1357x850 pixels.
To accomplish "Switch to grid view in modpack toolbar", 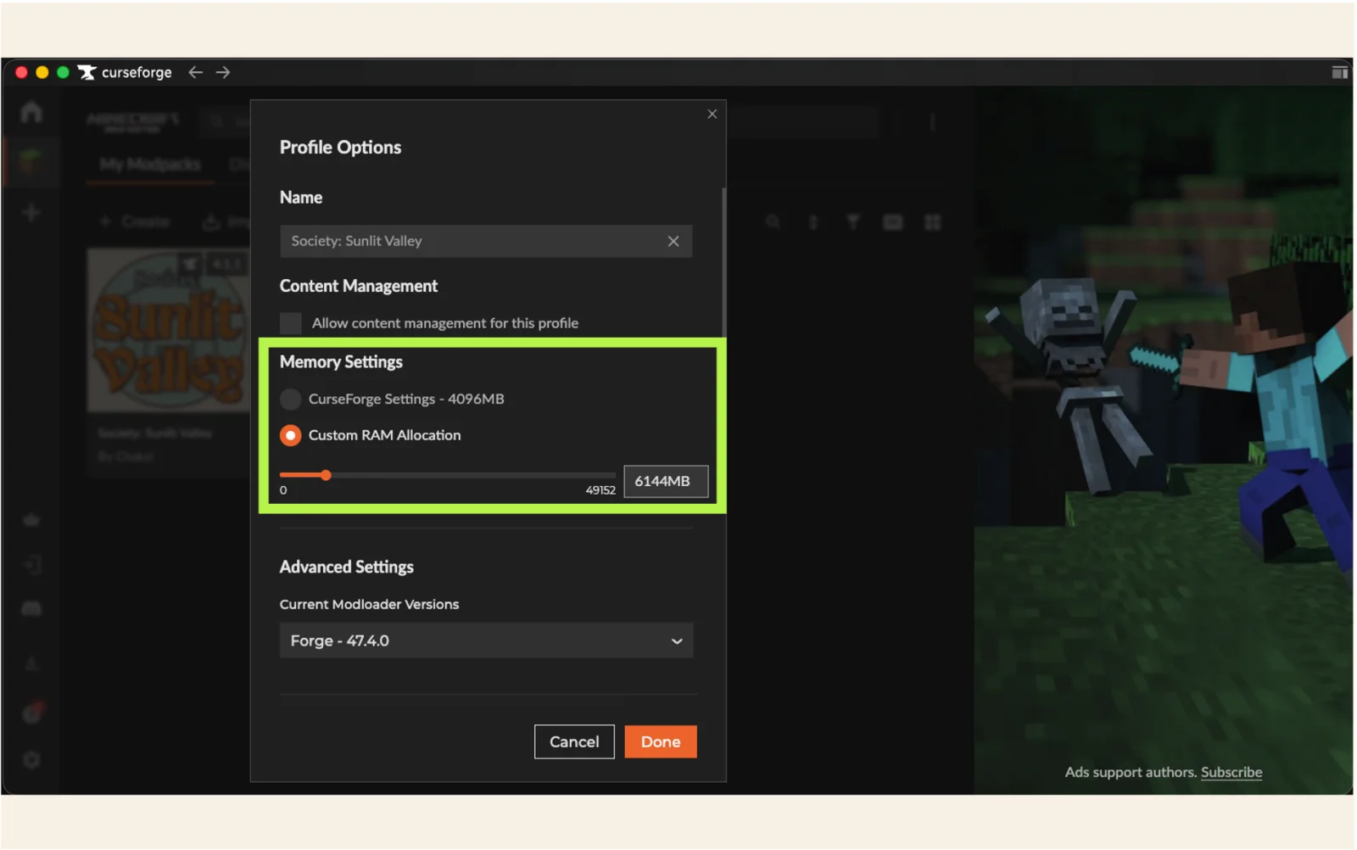I will 933,222.
